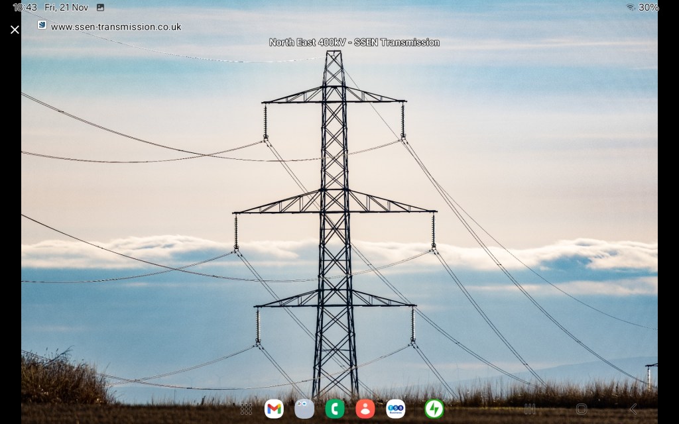Open the green Phone app
This screenshot has width=679, height=424.
click(335, 409)
